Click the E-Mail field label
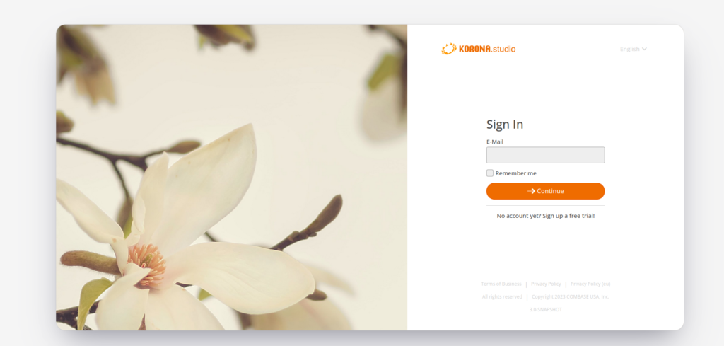Screen dimensions: 724x346 494,142
